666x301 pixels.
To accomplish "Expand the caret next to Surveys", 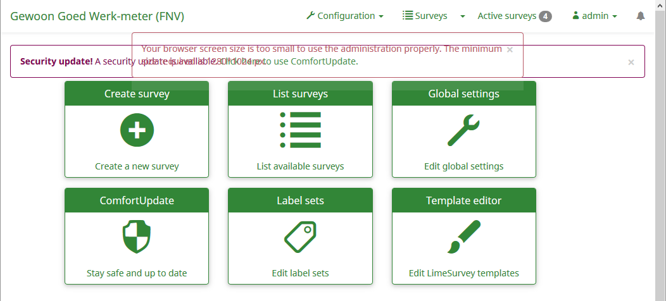I will (462, 16).
